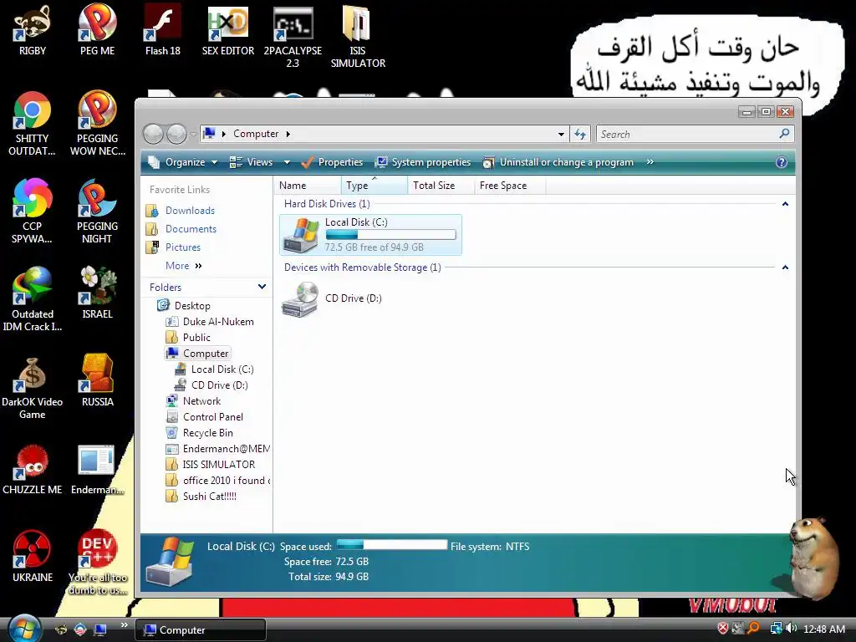Image resolution: width=856 pixels, height=642 pixels.
Task: Launch 2PACALYPSE 2.3 shortcut
Action: [x=293, y=37]
